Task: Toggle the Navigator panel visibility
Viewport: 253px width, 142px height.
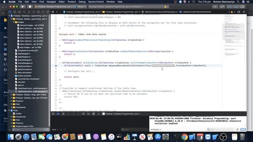Action: (229, 7)
